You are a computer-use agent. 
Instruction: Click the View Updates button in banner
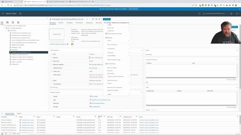tap(133, 9)
